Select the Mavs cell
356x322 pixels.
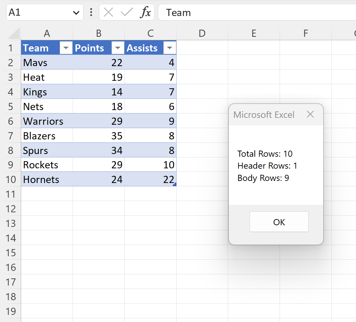tap(47, 62)
